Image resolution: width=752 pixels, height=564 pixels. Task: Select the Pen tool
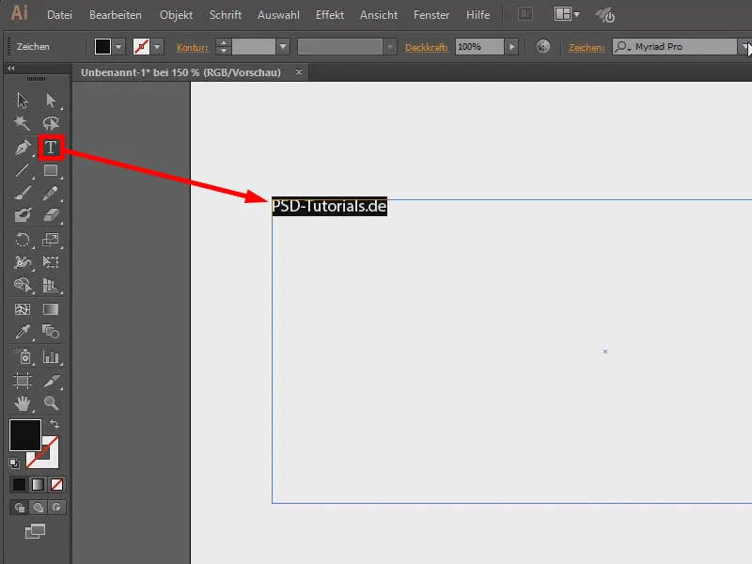(x=22, y=148)
